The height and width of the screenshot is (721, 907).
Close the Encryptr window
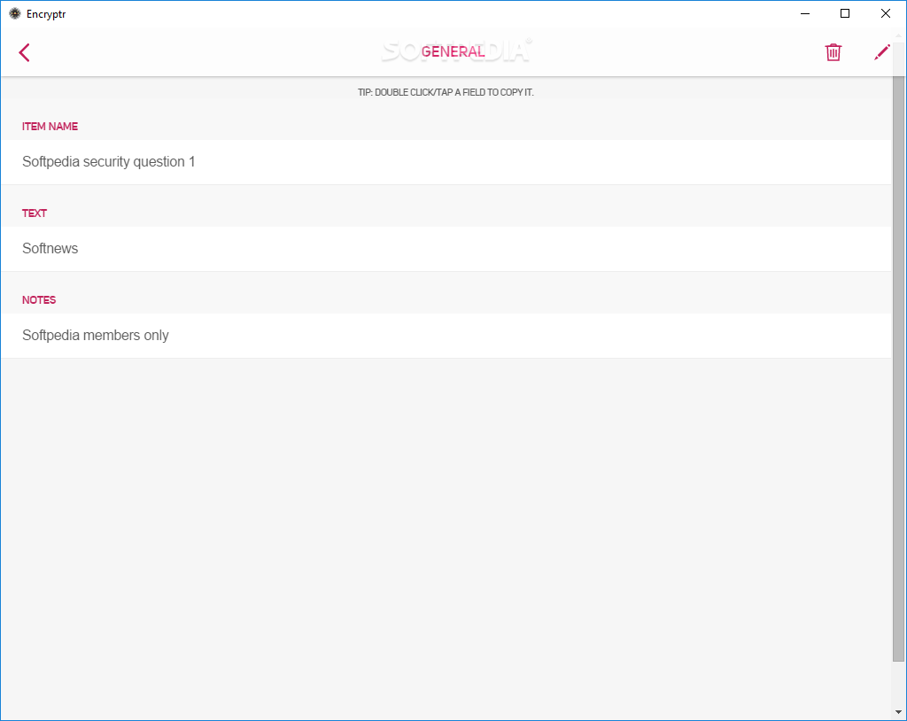point(885,13)
